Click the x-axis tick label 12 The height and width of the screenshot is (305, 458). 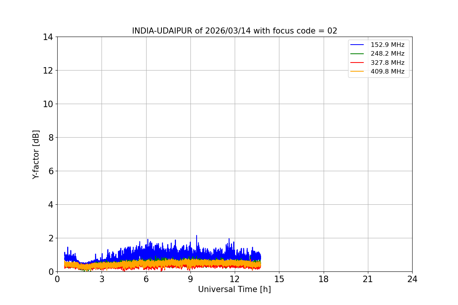235,279
